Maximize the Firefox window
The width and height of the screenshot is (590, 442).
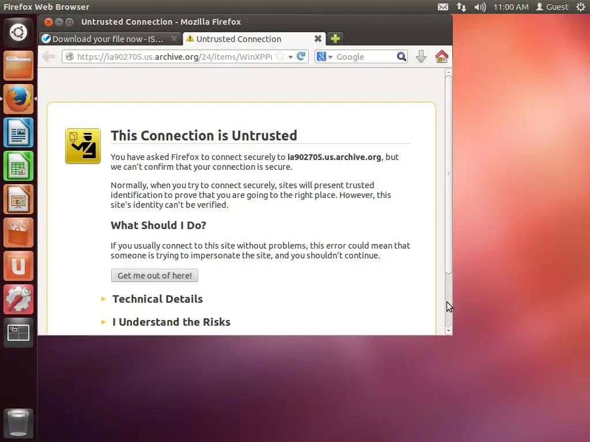click(x=70, y=22)
